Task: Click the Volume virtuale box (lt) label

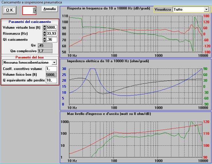Action: (22, 28)
